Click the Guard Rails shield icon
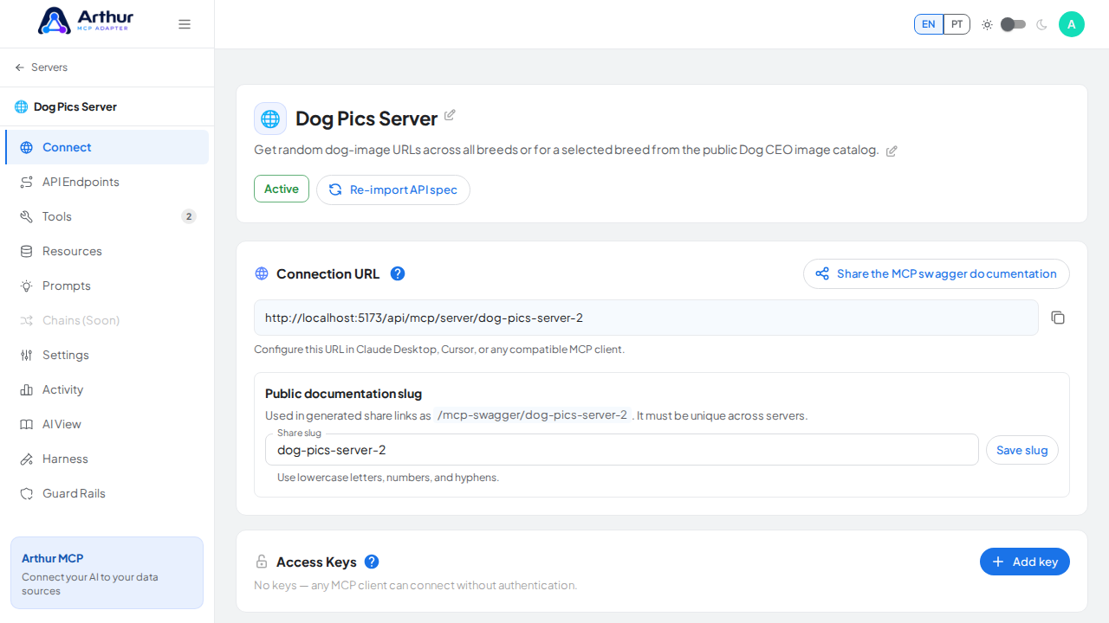Screen dimensions: 1109x623 point(27,493)
